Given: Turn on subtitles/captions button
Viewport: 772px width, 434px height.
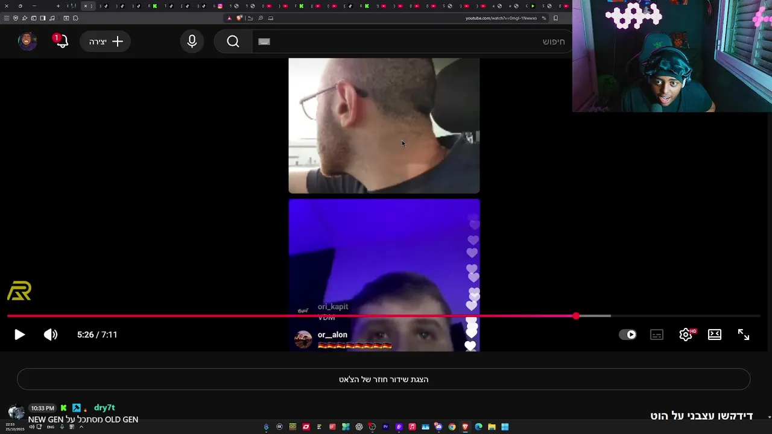Looking at the screenshot, I should click(x=657, y=335).
